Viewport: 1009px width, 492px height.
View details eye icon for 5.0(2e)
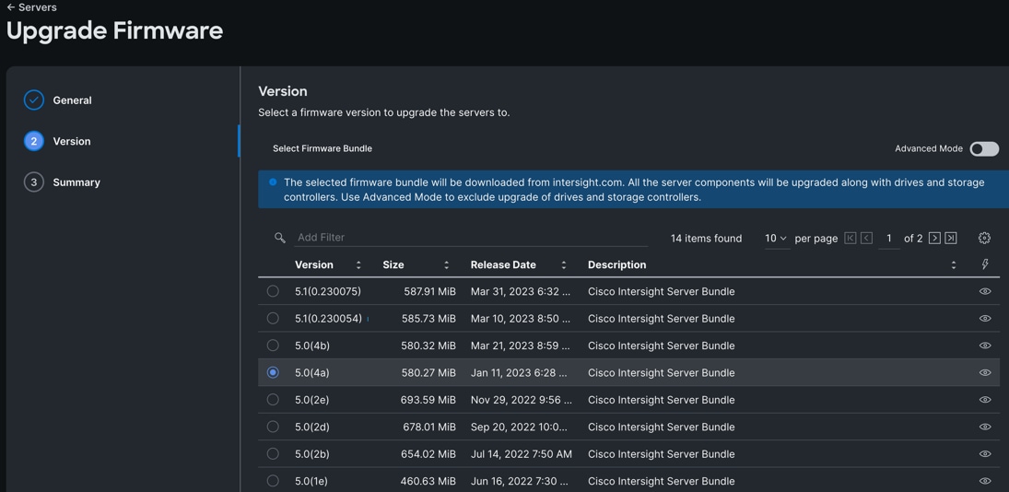(984, 399)
